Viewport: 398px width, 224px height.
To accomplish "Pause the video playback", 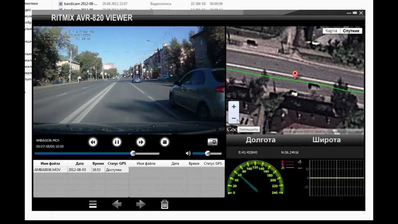I will point(117,142).
